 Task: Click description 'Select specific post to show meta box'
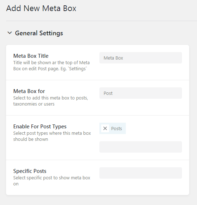tap(51, 178)
